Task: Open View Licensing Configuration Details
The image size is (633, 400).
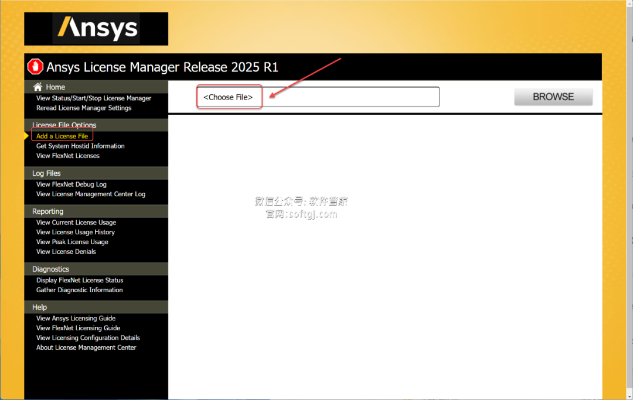Action: (x=88, y=338)
